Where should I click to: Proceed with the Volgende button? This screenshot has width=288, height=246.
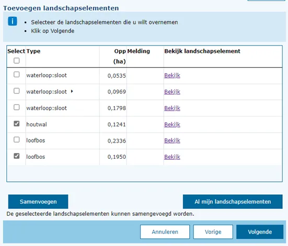(x=260, y=232)
